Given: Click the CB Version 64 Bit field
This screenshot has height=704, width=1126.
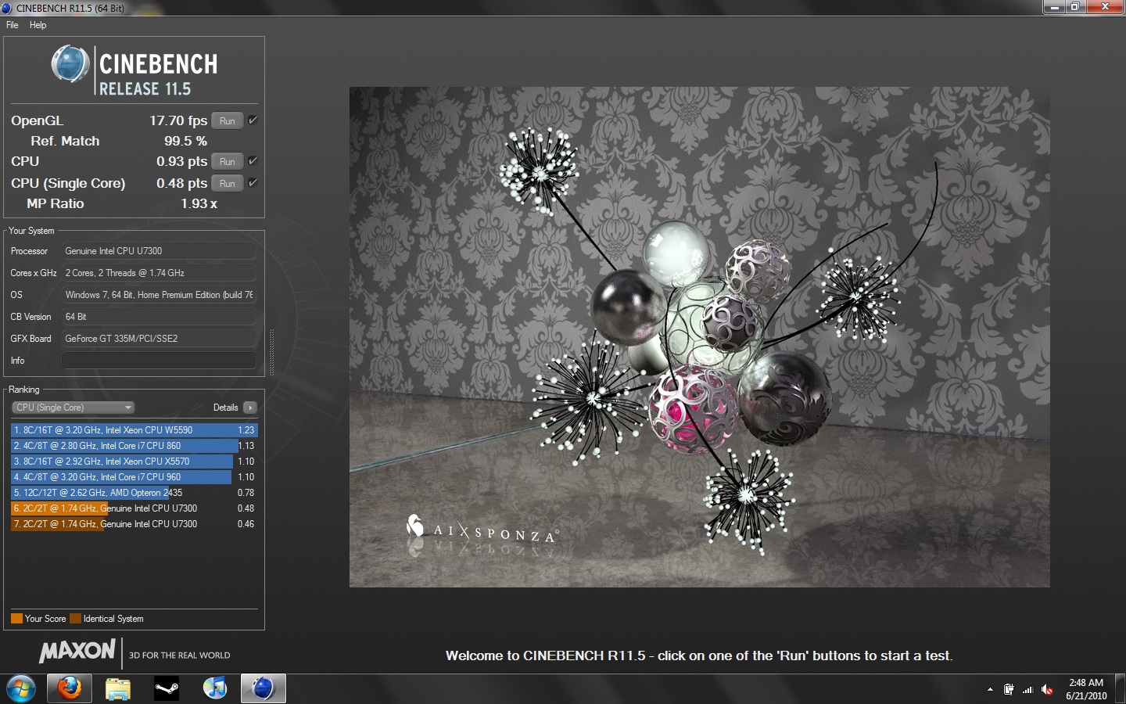Looking at the screenshot, I should click(x=159, y=317).
